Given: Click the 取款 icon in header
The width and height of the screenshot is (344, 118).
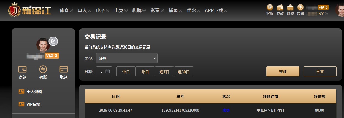Looking at the screenshot, I should tap(290, 7).
